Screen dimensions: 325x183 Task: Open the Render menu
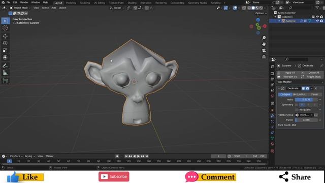24,3
